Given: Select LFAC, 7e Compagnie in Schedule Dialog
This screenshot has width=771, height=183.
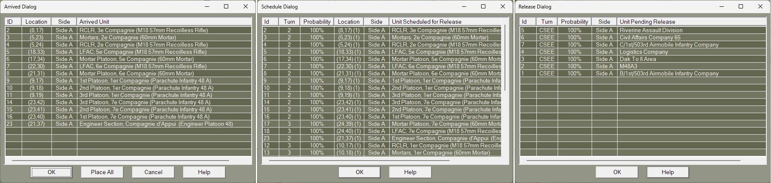Looking at the screenshot, I should (382, 131).
